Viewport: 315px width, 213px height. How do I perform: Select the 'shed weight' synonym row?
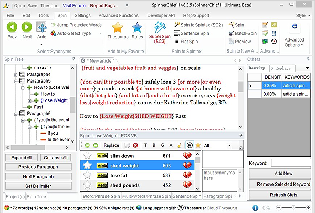(x=138, y=165)
